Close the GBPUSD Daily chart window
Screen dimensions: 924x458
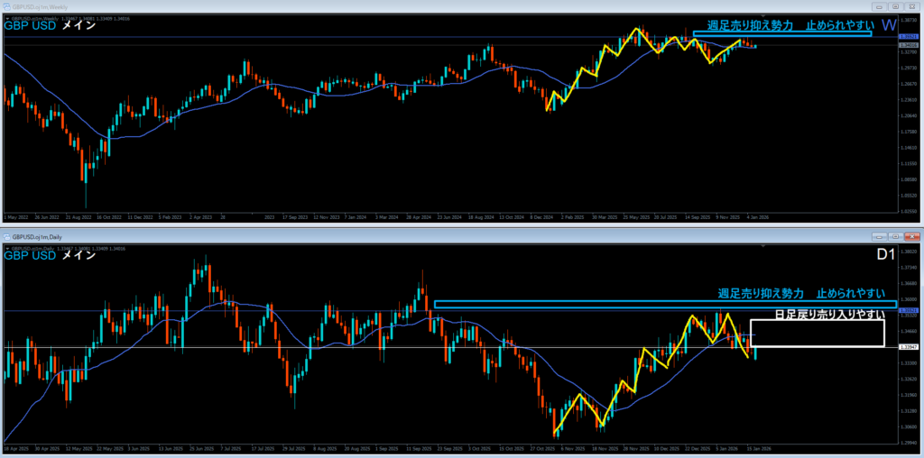click(x=911, y=236)
